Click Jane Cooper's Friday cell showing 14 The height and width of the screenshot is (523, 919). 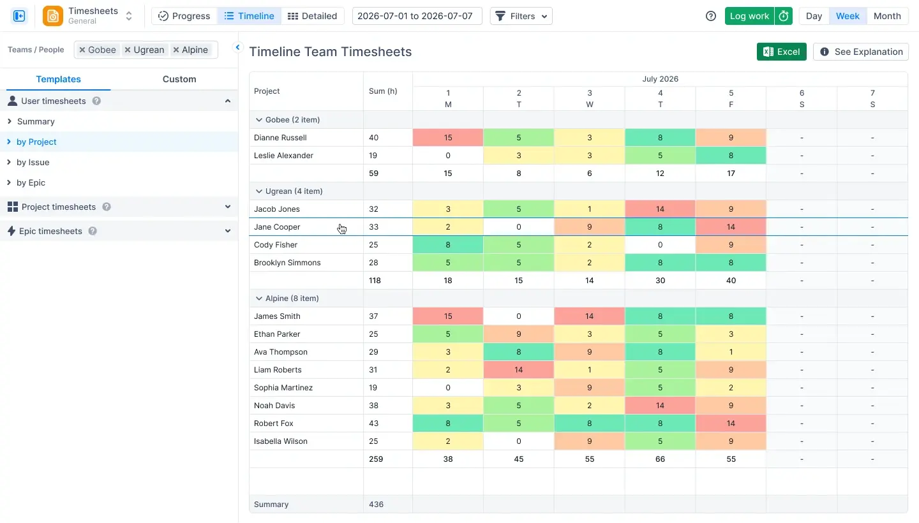731,226
